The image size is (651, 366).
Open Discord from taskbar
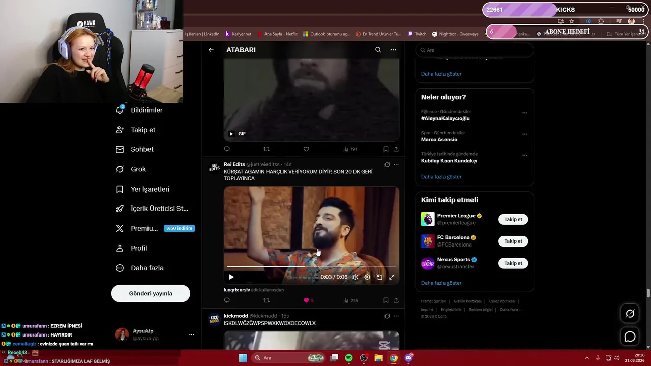pos(408,358)
